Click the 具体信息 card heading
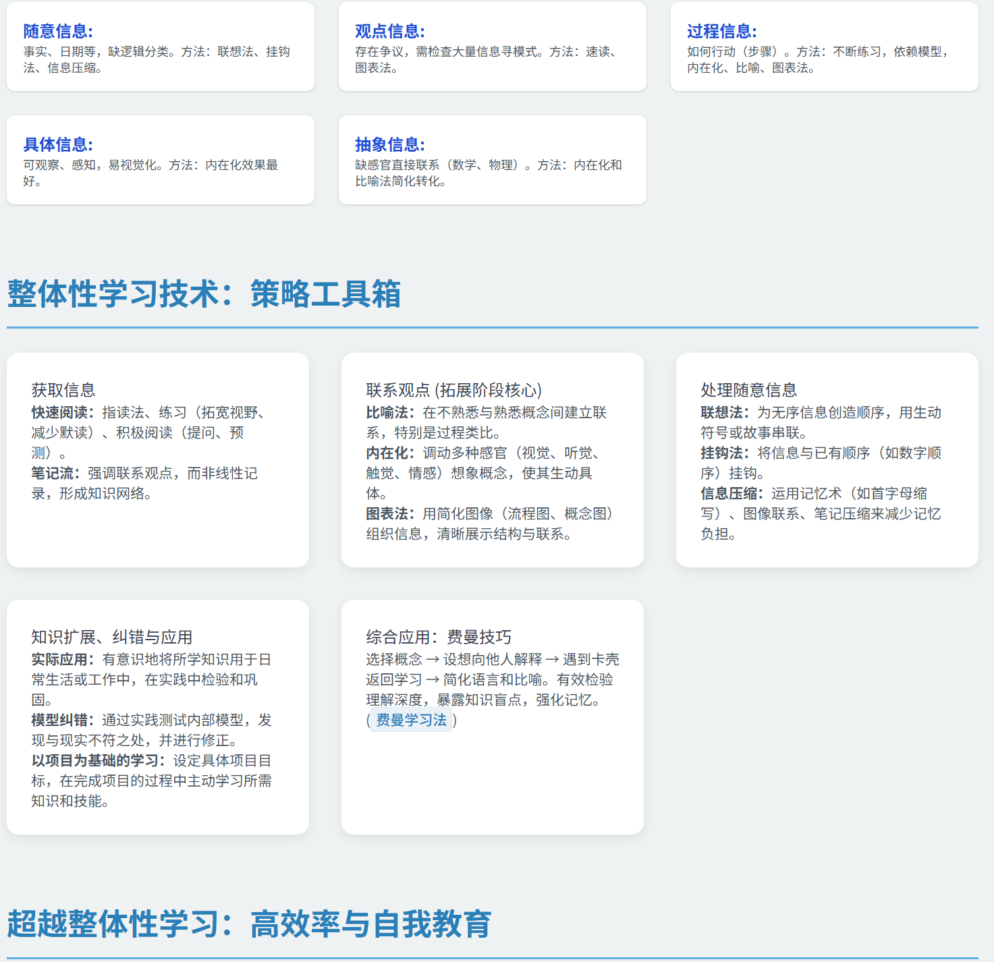This screenshot has width=994, height=962. [x=58, y=144]
